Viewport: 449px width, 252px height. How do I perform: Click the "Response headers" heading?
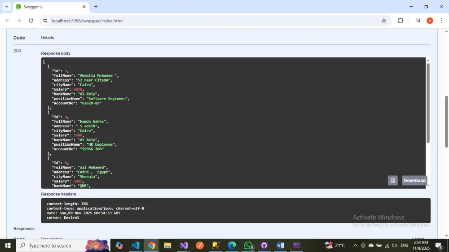(58, 194)
